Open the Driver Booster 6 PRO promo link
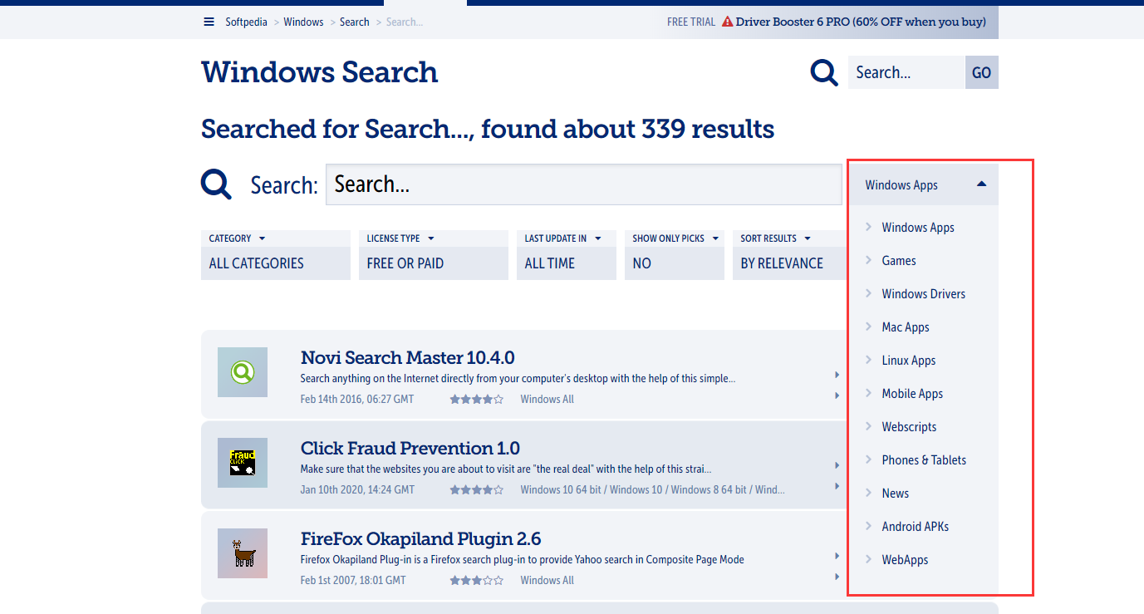The width and height of the screenshot is (1144, 614). coord(861,22)
